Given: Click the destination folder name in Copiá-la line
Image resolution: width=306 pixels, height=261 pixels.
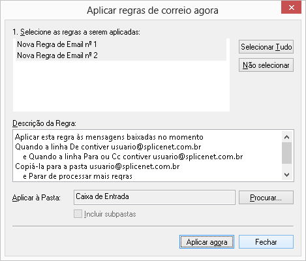Looking at the screenshot, I should click(134, 166).
